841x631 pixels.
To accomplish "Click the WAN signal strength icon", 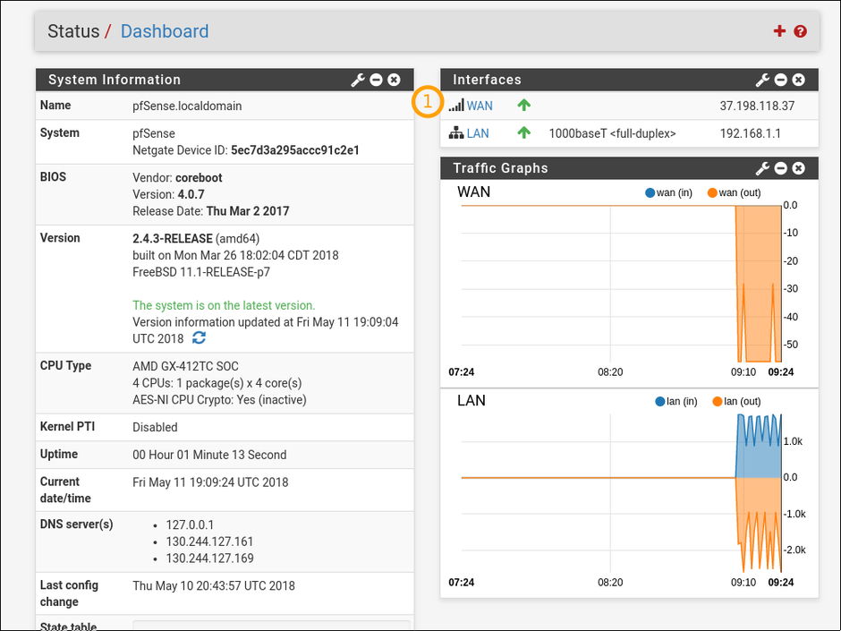I will point(457,106).
